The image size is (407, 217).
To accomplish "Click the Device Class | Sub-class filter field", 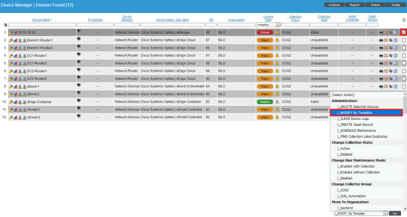I will [x=172, y=25].
